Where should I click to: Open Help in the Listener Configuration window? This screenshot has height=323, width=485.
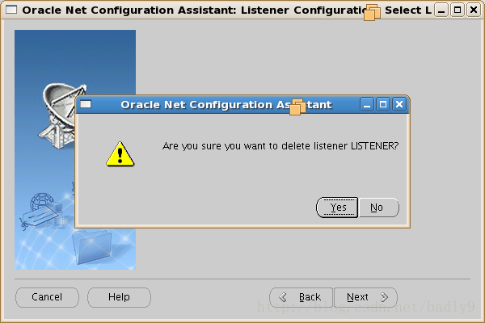pyautogui.click(x=119, y=297)
